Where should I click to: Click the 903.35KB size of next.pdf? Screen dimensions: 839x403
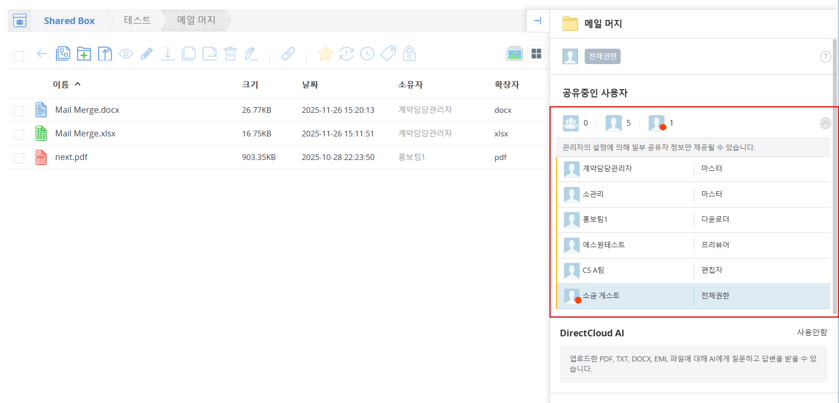[259, 157]
